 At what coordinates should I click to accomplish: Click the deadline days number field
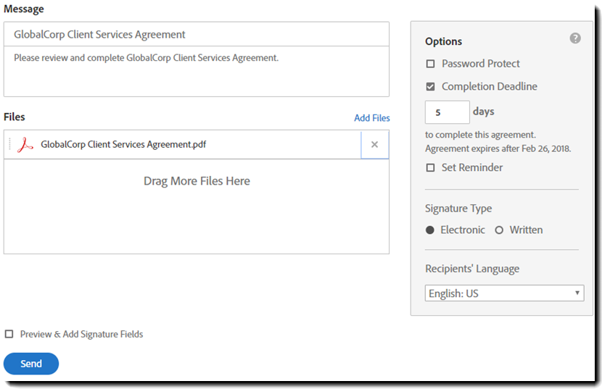447,112
